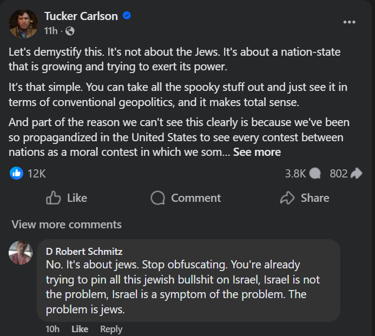The width and height of the screenshot is (375, 336).
Task: Click the post author's profile picture
Action: 23,23
